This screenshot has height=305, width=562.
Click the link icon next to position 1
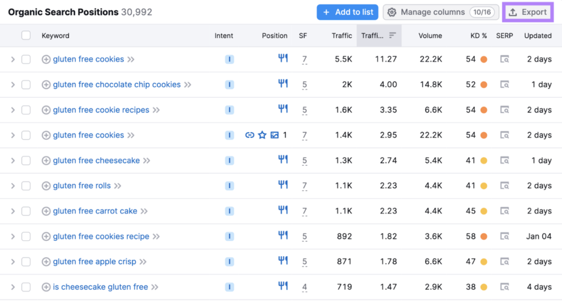click(x=250, y=135)
